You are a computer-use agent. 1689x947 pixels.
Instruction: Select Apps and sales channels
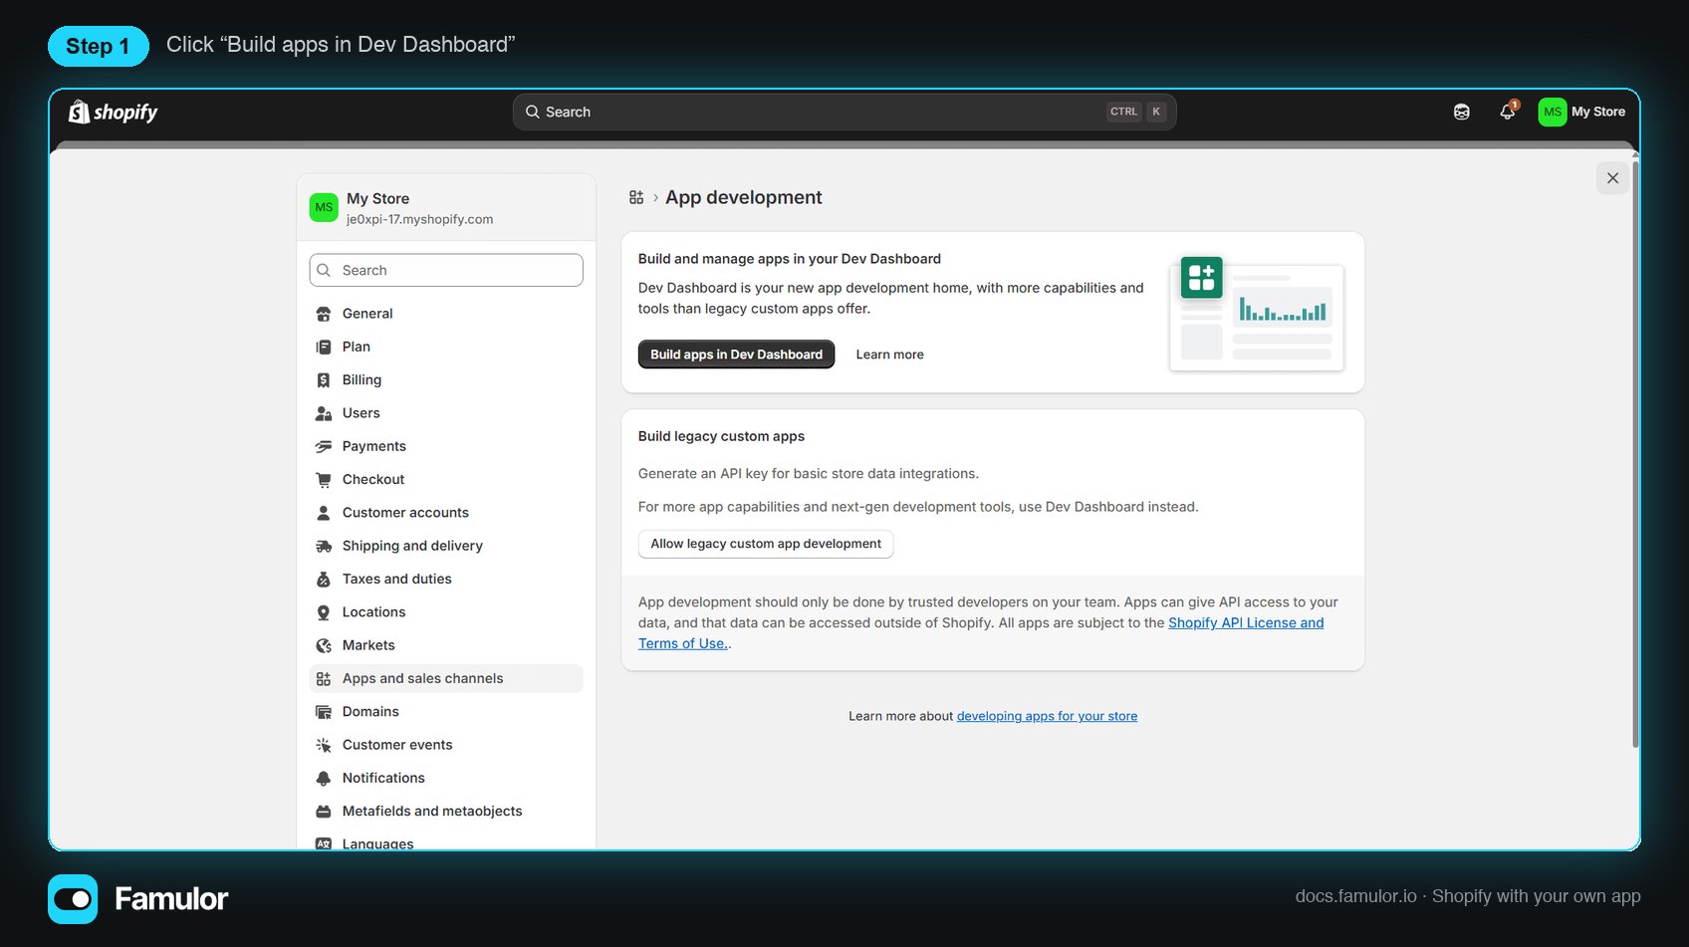(446, 679)
